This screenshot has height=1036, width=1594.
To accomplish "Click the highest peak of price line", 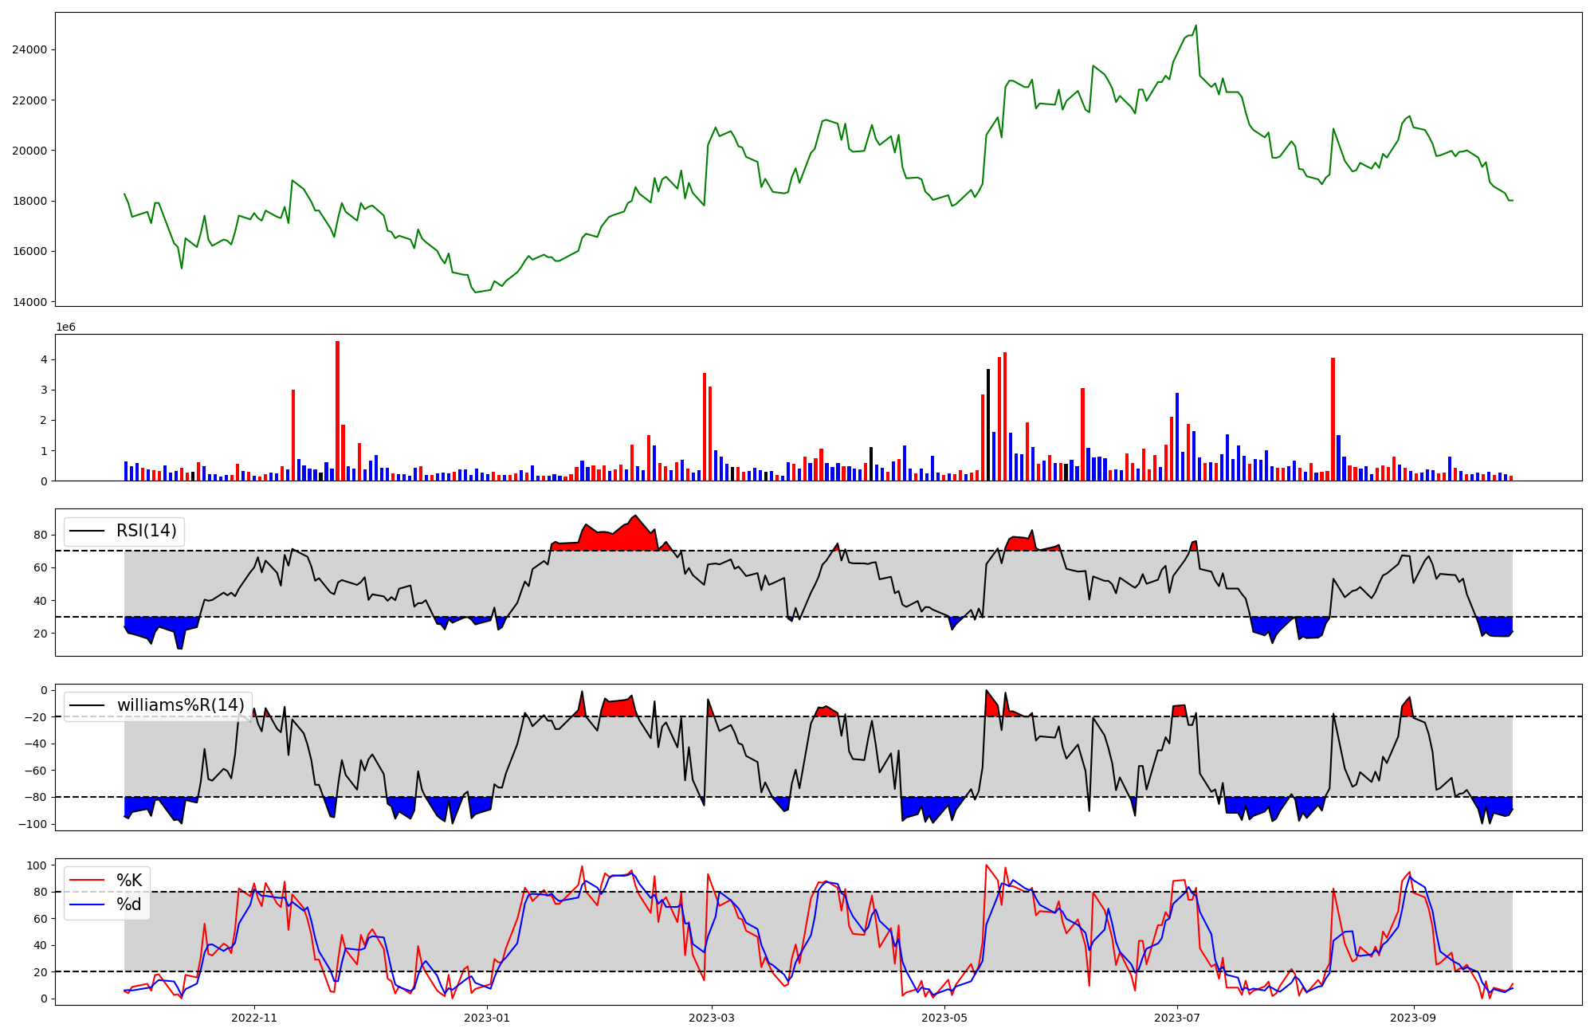I will (x=1195, y=26).
